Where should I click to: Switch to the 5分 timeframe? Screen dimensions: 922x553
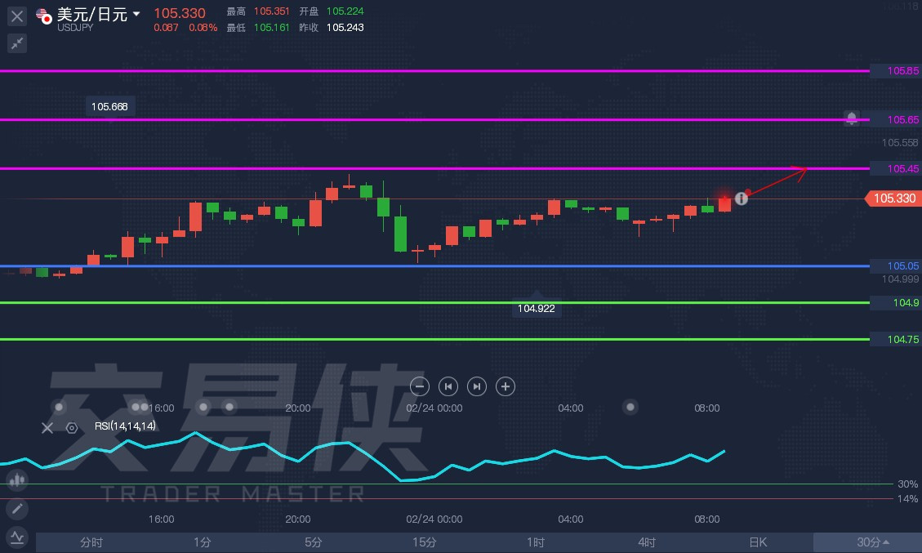tap(314, 542)
